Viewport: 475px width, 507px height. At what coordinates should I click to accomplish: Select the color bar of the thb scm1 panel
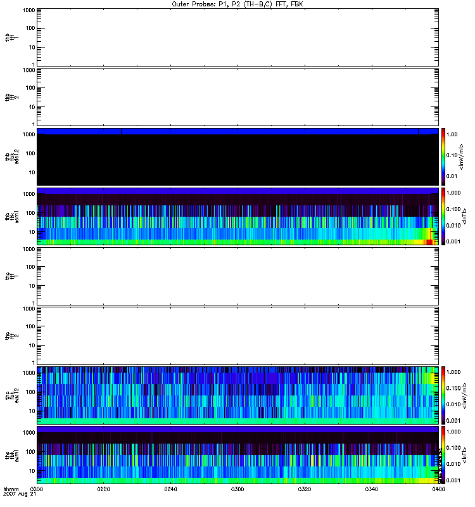pos(444,215)
